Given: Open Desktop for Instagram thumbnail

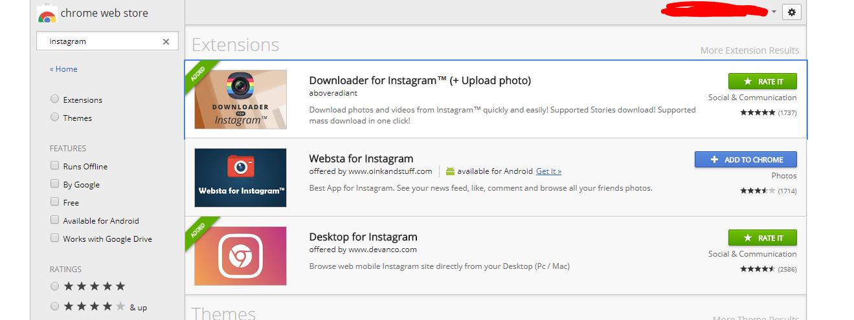Looking at the screenshot, I should (x=240, y=256).
